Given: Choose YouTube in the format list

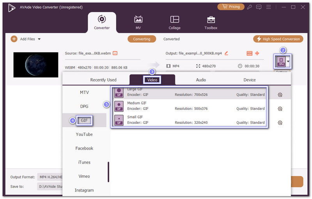Looking at the screenshot, I should tap(84, 134).
